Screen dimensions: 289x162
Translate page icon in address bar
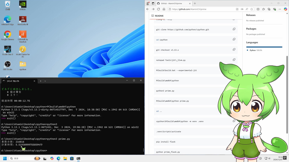pos(242,9)
